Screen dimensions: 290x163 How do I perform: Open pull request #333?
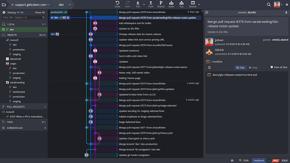tap(27, 117)
